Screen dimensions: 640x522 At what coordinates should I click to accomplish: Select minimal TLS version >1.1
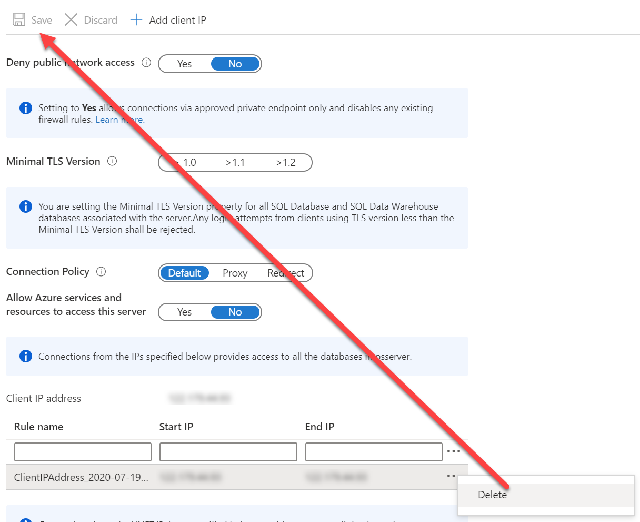pyautogui.click(x=235, y=163)
